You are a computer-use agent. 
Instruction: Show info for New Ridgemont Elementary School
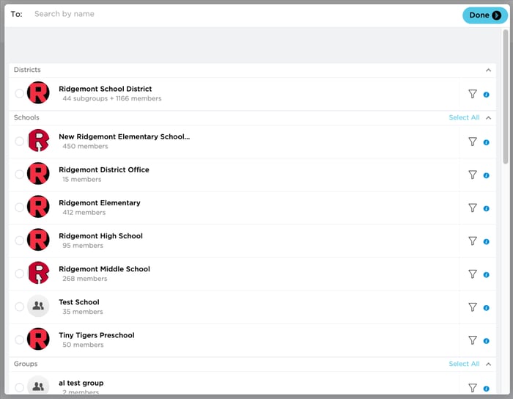[x=486, y=142]
